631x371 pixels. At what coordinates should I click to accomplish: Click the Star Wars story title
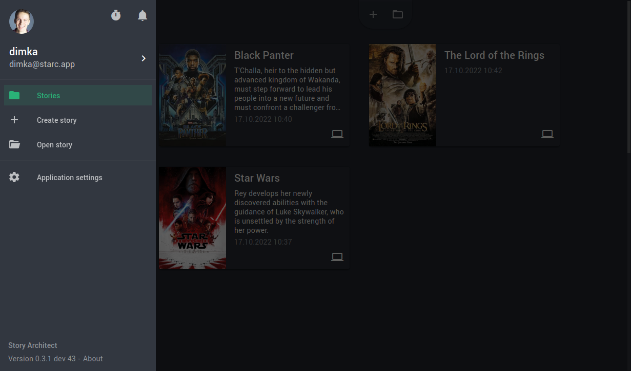pos(257,178)
